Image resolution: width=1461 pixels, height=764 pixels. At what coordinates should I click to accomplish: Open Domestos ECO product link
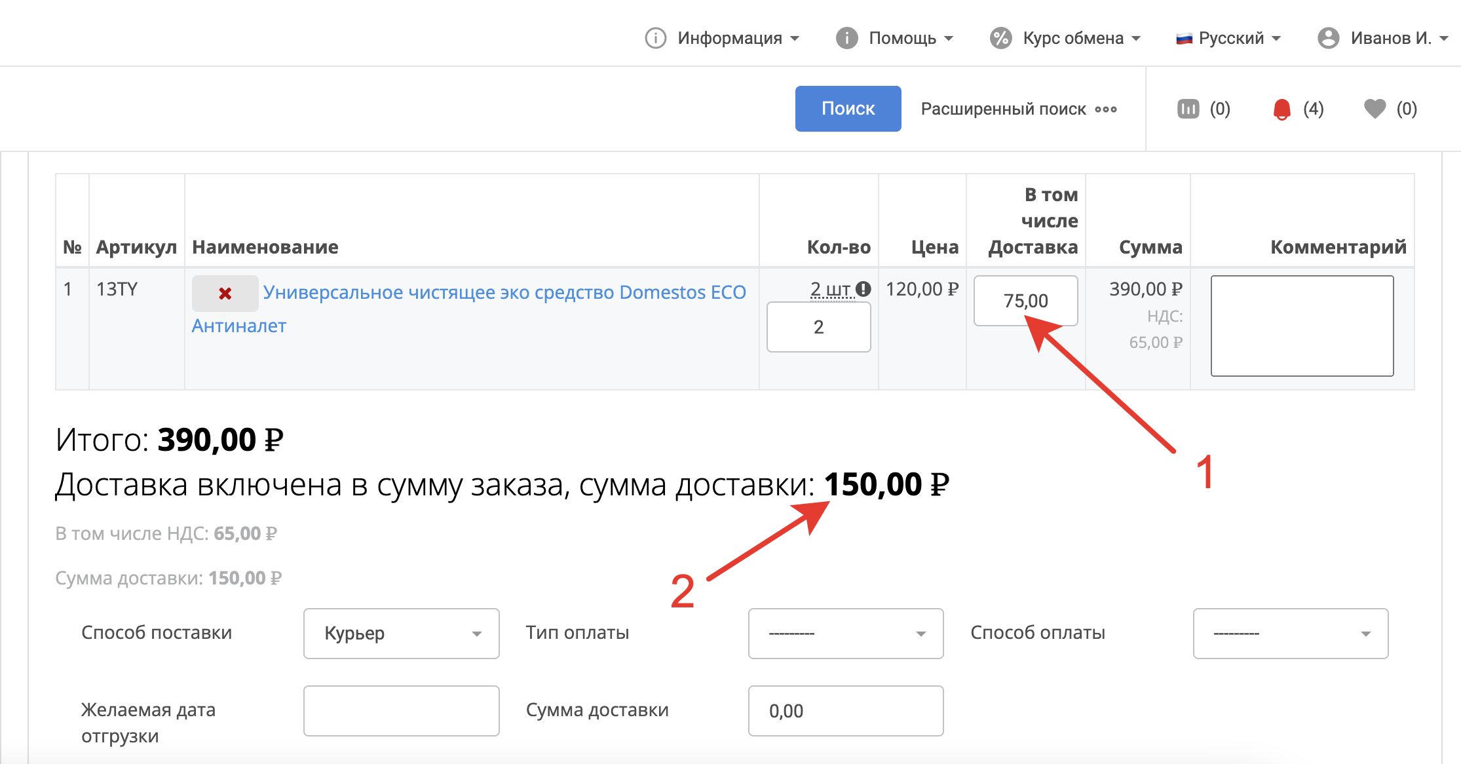[504, 292]
